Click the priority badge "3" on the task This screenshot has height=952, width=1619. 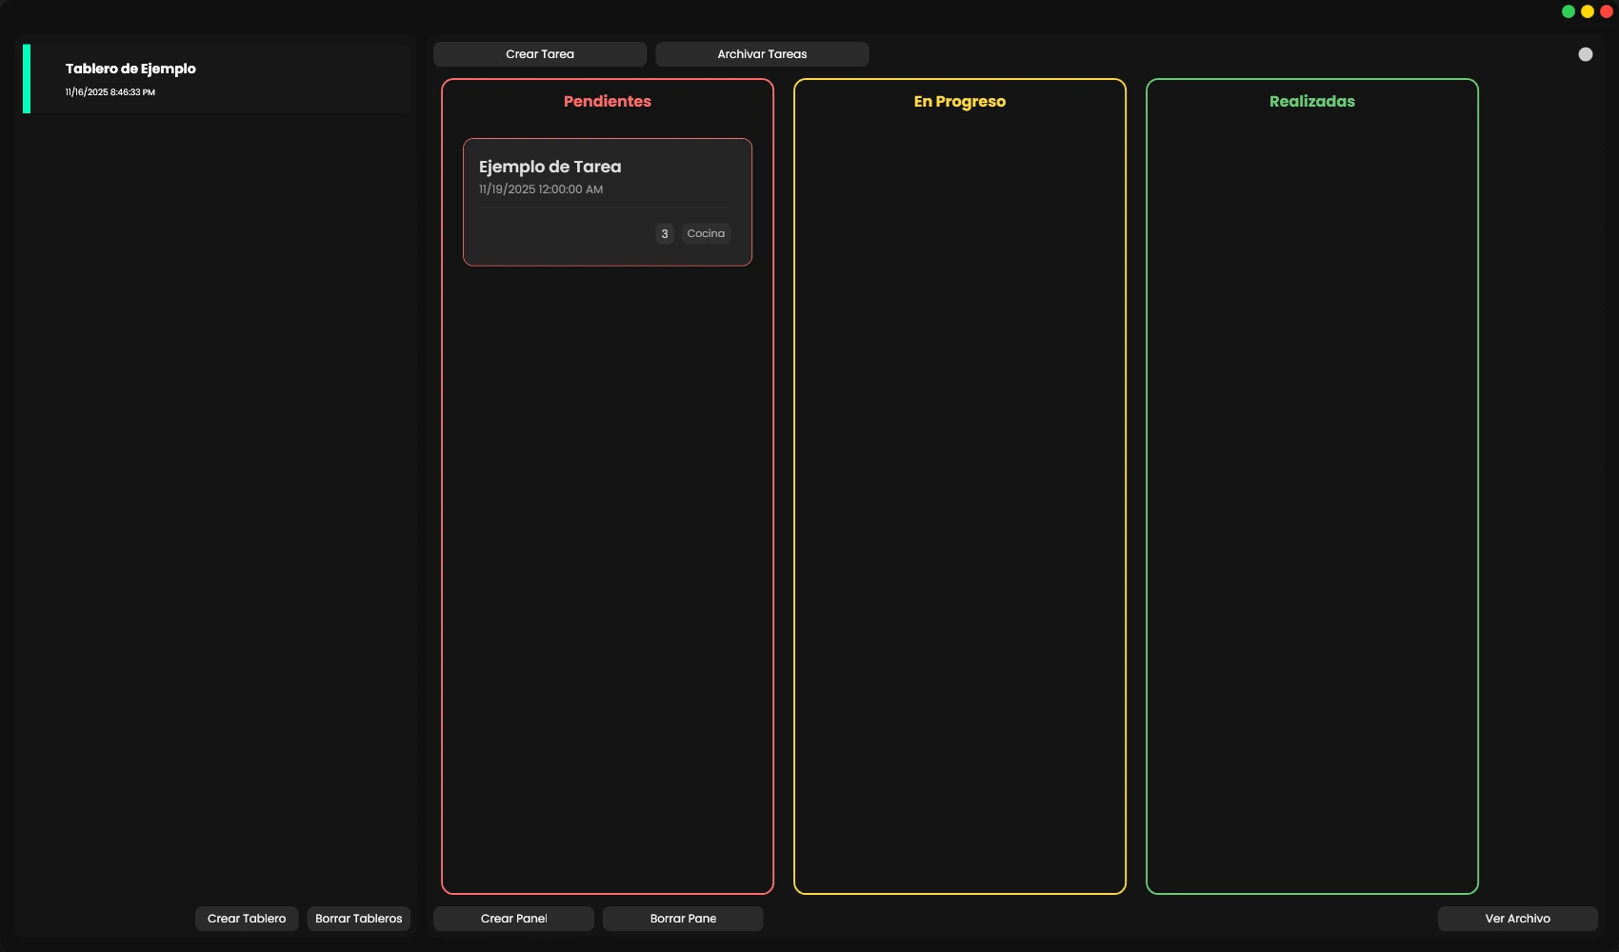[x=664, y=234]
